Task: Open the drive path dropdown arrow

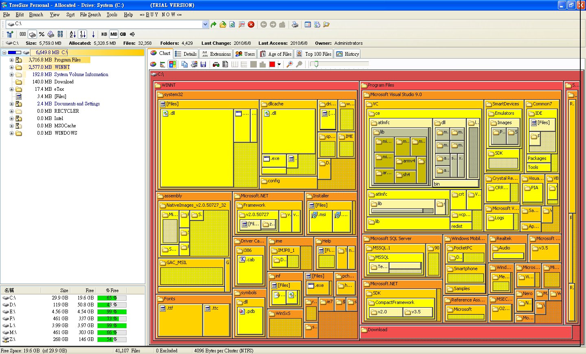Action: pos(205,24)
